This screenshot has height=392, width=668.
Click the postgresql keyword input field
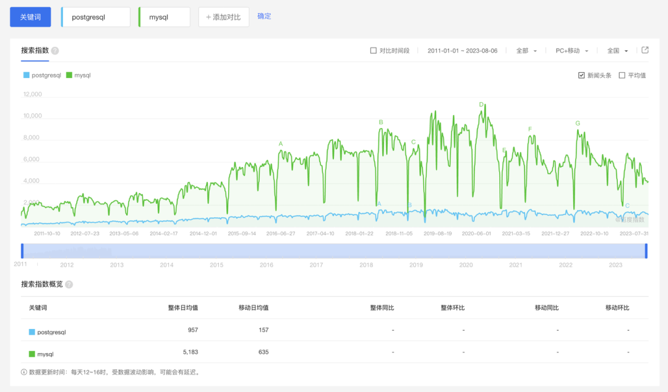(x=96, y=17)
